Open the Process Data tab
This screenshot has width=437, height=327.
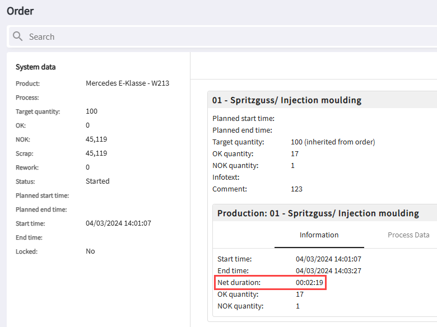pos(408,235)
